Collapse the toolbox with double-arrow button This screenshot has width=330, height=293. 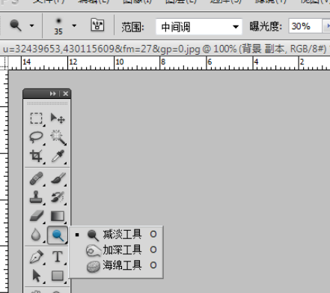pos(52,94)
